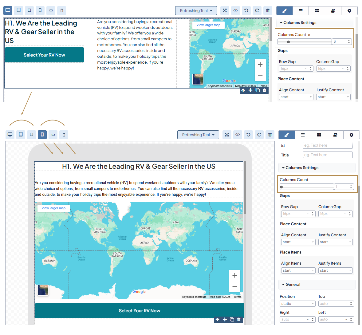Screen dimensions: 362x335
Task: Click the undo arrow in the lower toolbar
Action: [x=248, y=135]
